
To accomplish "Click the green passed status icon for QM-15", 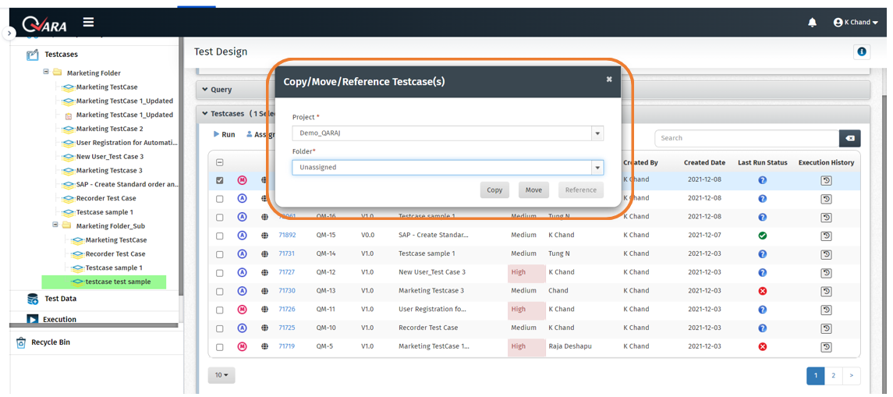I will click(763, 236).
